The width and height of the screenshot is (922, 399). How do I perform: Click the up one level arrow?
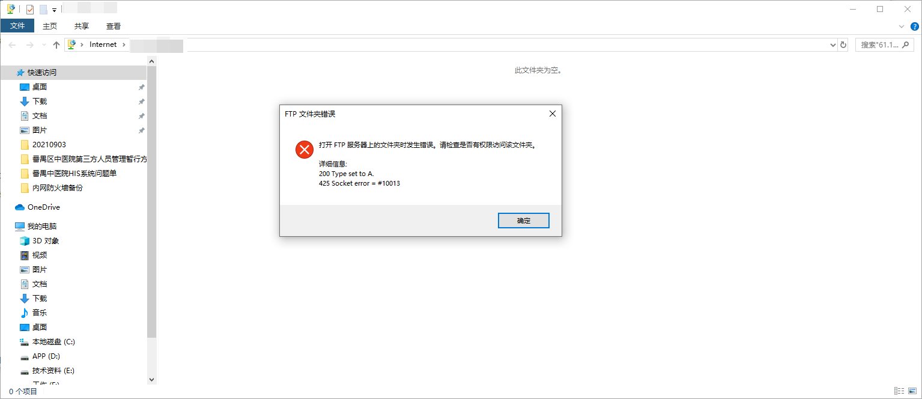56,44
